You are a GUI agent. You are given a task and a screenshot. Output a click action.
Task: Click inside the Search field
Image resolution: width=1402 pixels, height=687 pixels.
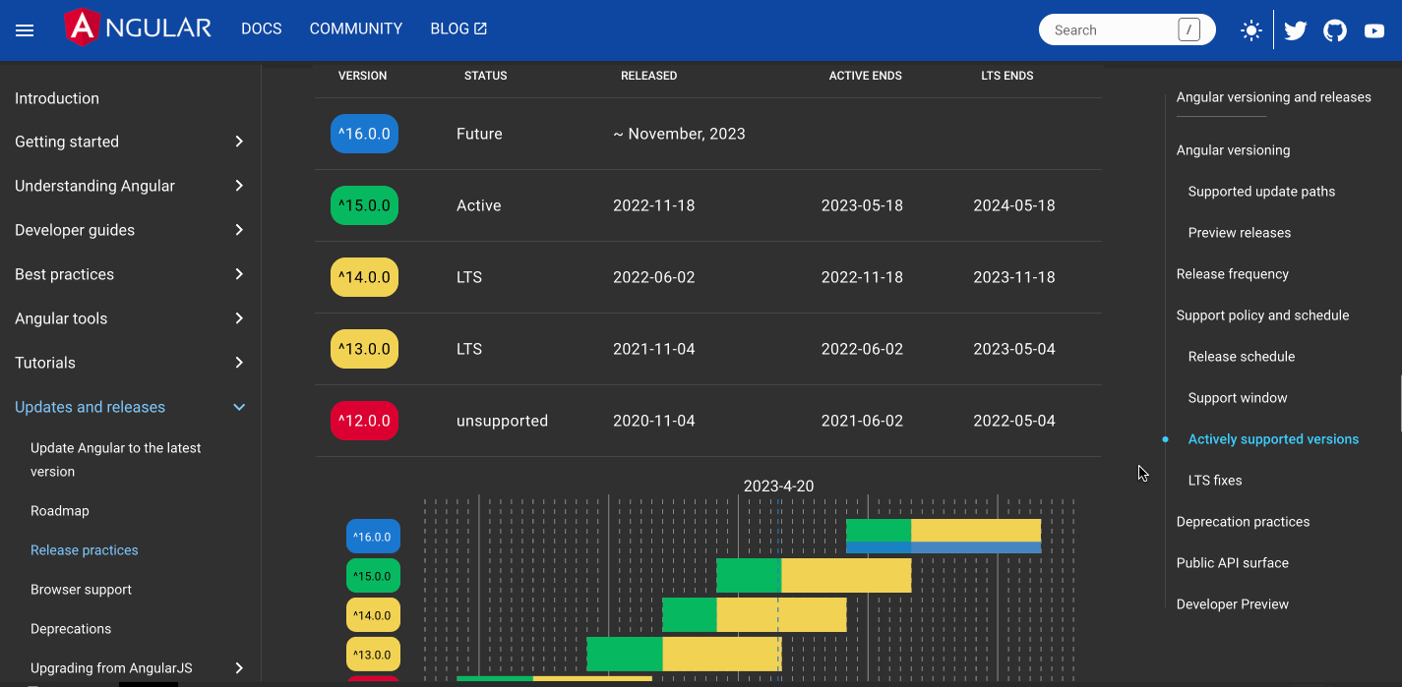click(x=1112, y=29)
